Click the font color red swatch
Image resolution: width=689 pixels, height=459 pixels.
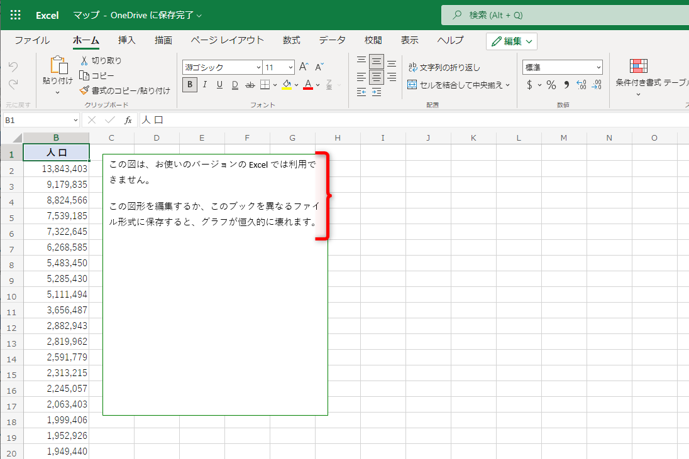[308, 89]
